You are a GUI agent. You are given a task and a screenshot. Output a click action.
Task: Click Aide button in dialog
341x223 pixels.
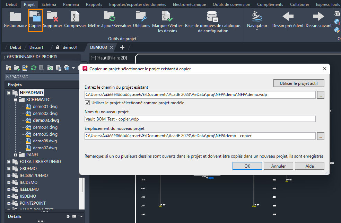click(x=310, y=166)
